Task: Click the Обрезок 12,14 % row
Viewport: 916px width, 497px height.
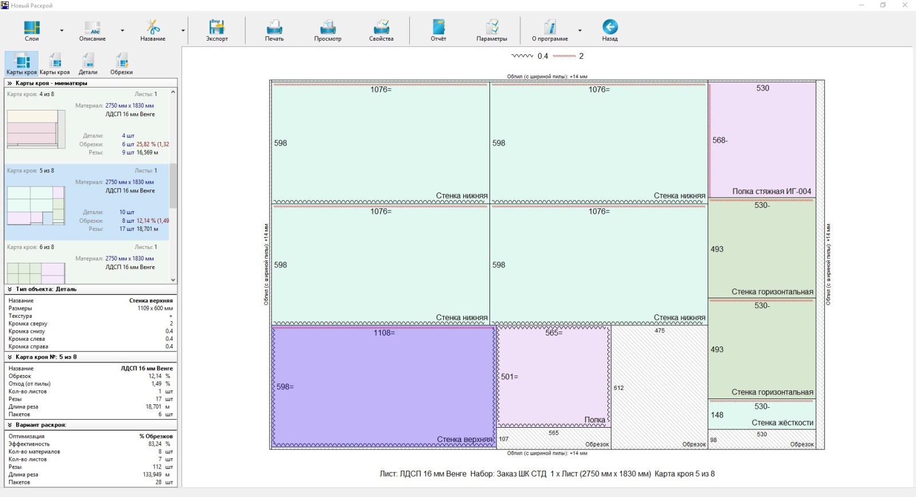Action: 90,376
